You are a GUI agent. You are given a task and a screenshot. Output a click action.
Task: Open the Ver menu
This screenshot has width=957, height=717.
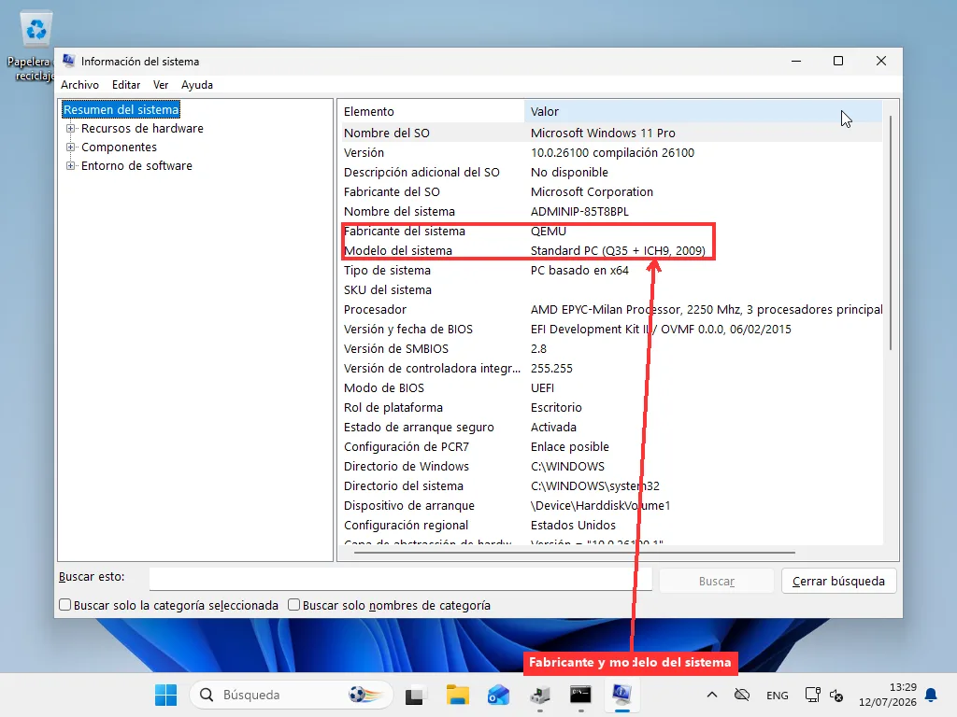click(x=161, y=85)
